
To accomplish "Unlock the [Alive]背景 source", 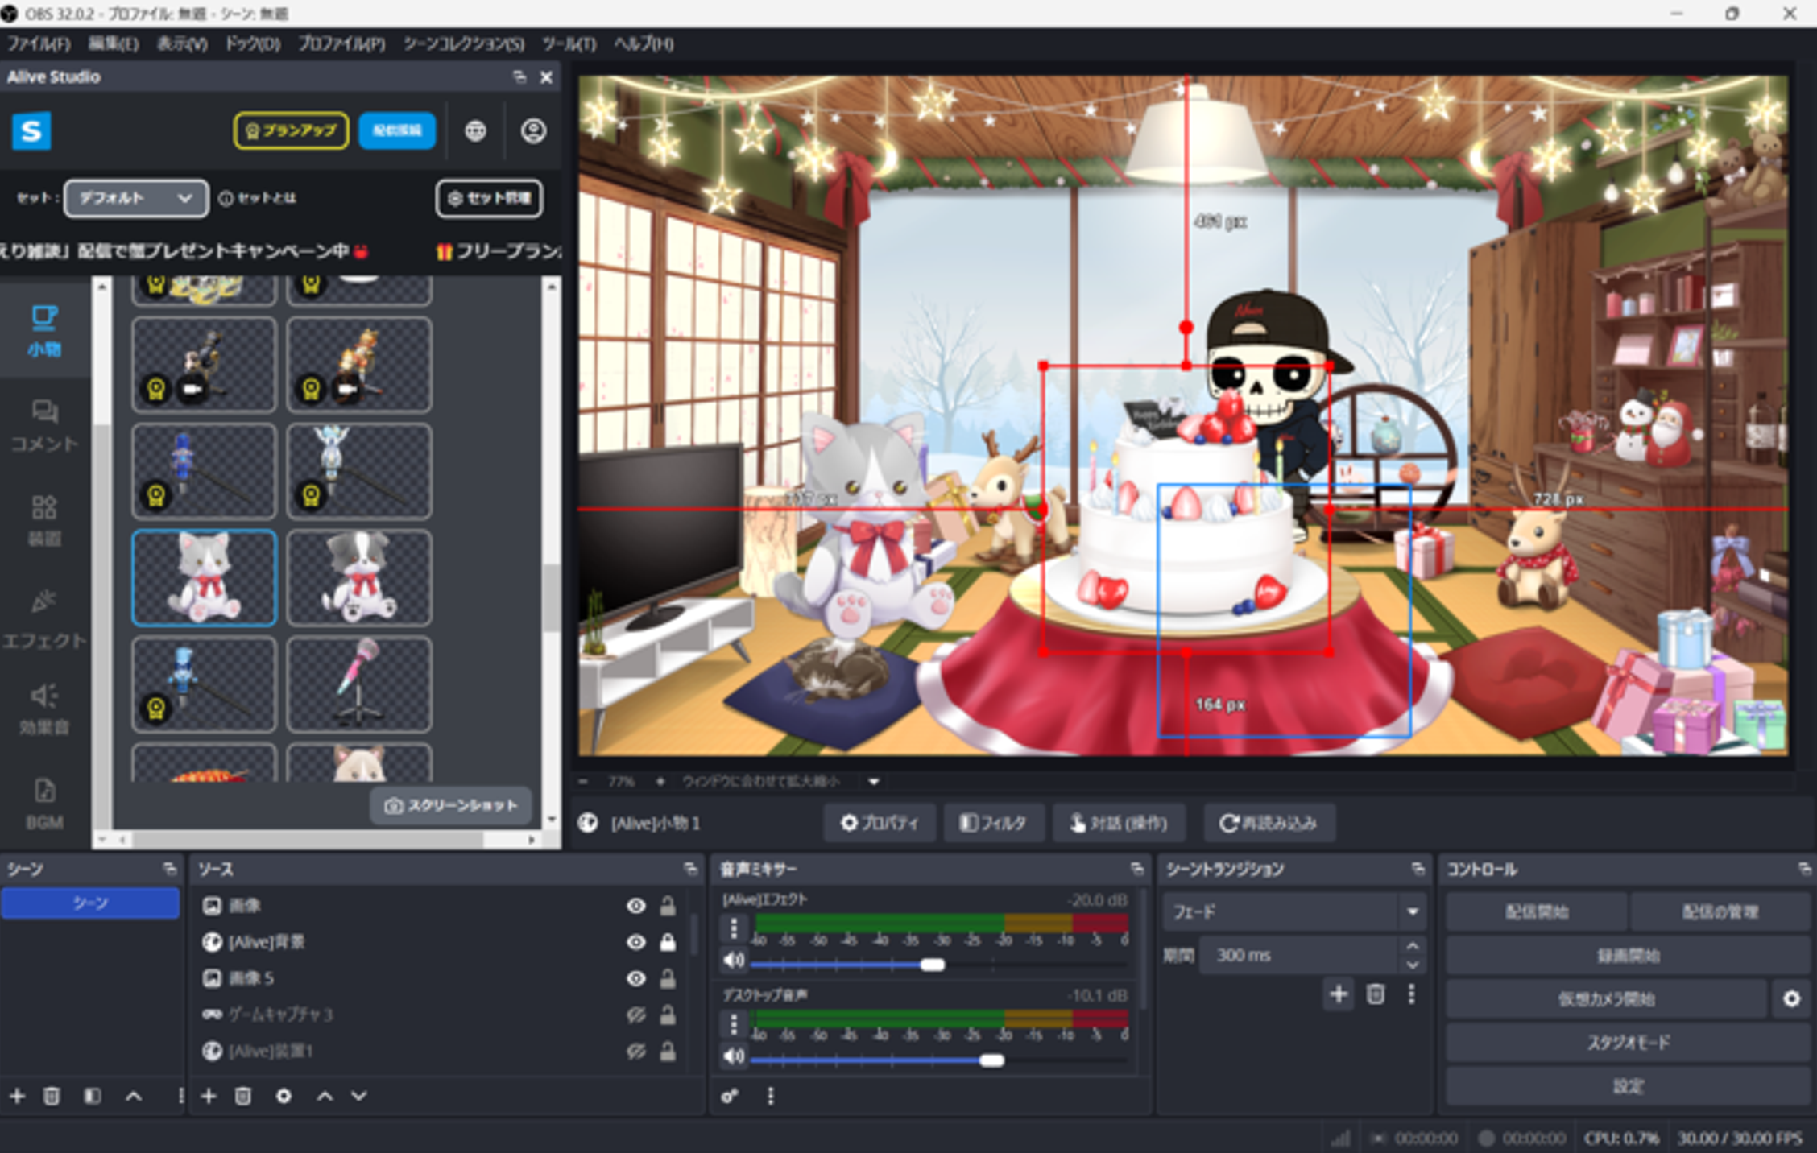I will point(668,941).
